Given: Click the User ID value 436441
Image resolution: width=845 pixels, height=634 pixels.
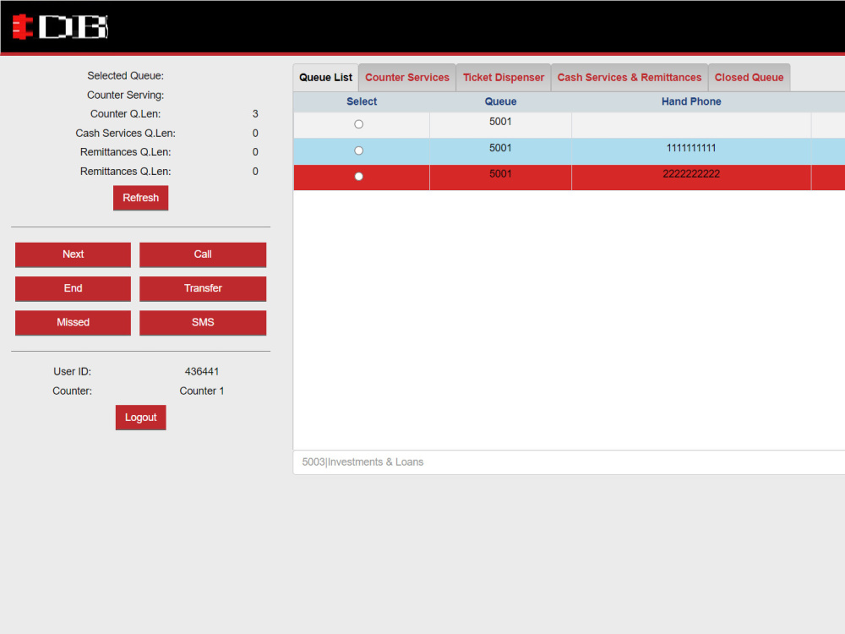Looking at the screenshot, I should pos(202,371).
